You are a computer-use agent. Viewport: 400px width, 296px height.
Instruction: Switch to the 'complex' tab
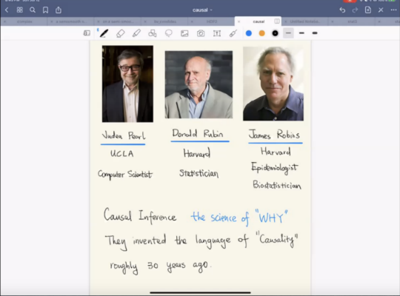coord(24,21)
